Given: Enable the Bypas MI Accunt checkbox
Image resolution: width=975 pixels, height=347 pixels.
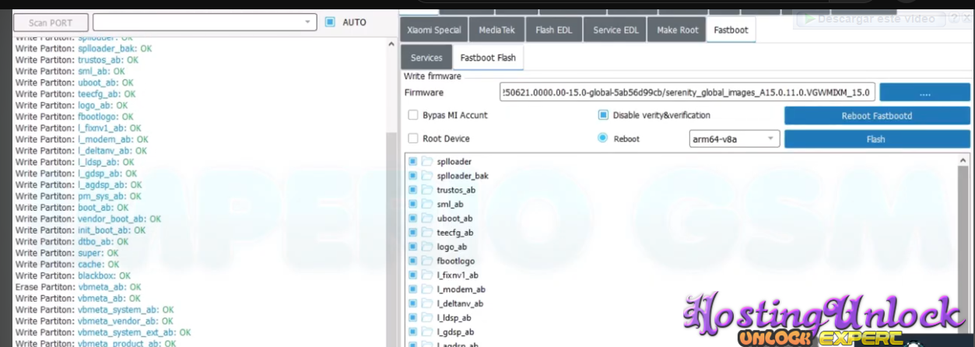Looking at the screenshot, I should click(414, 115).
